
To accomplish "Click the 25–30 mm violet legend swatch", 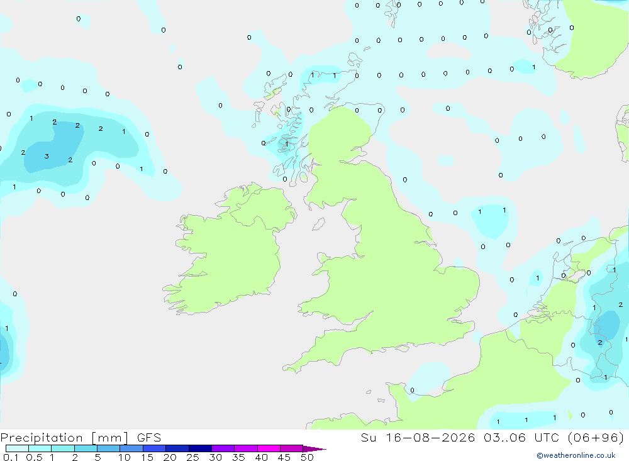I will coord(200,448).
